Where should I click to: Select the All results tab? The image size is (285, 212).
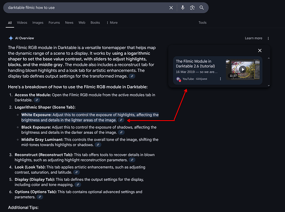click(x=10, y=23)
